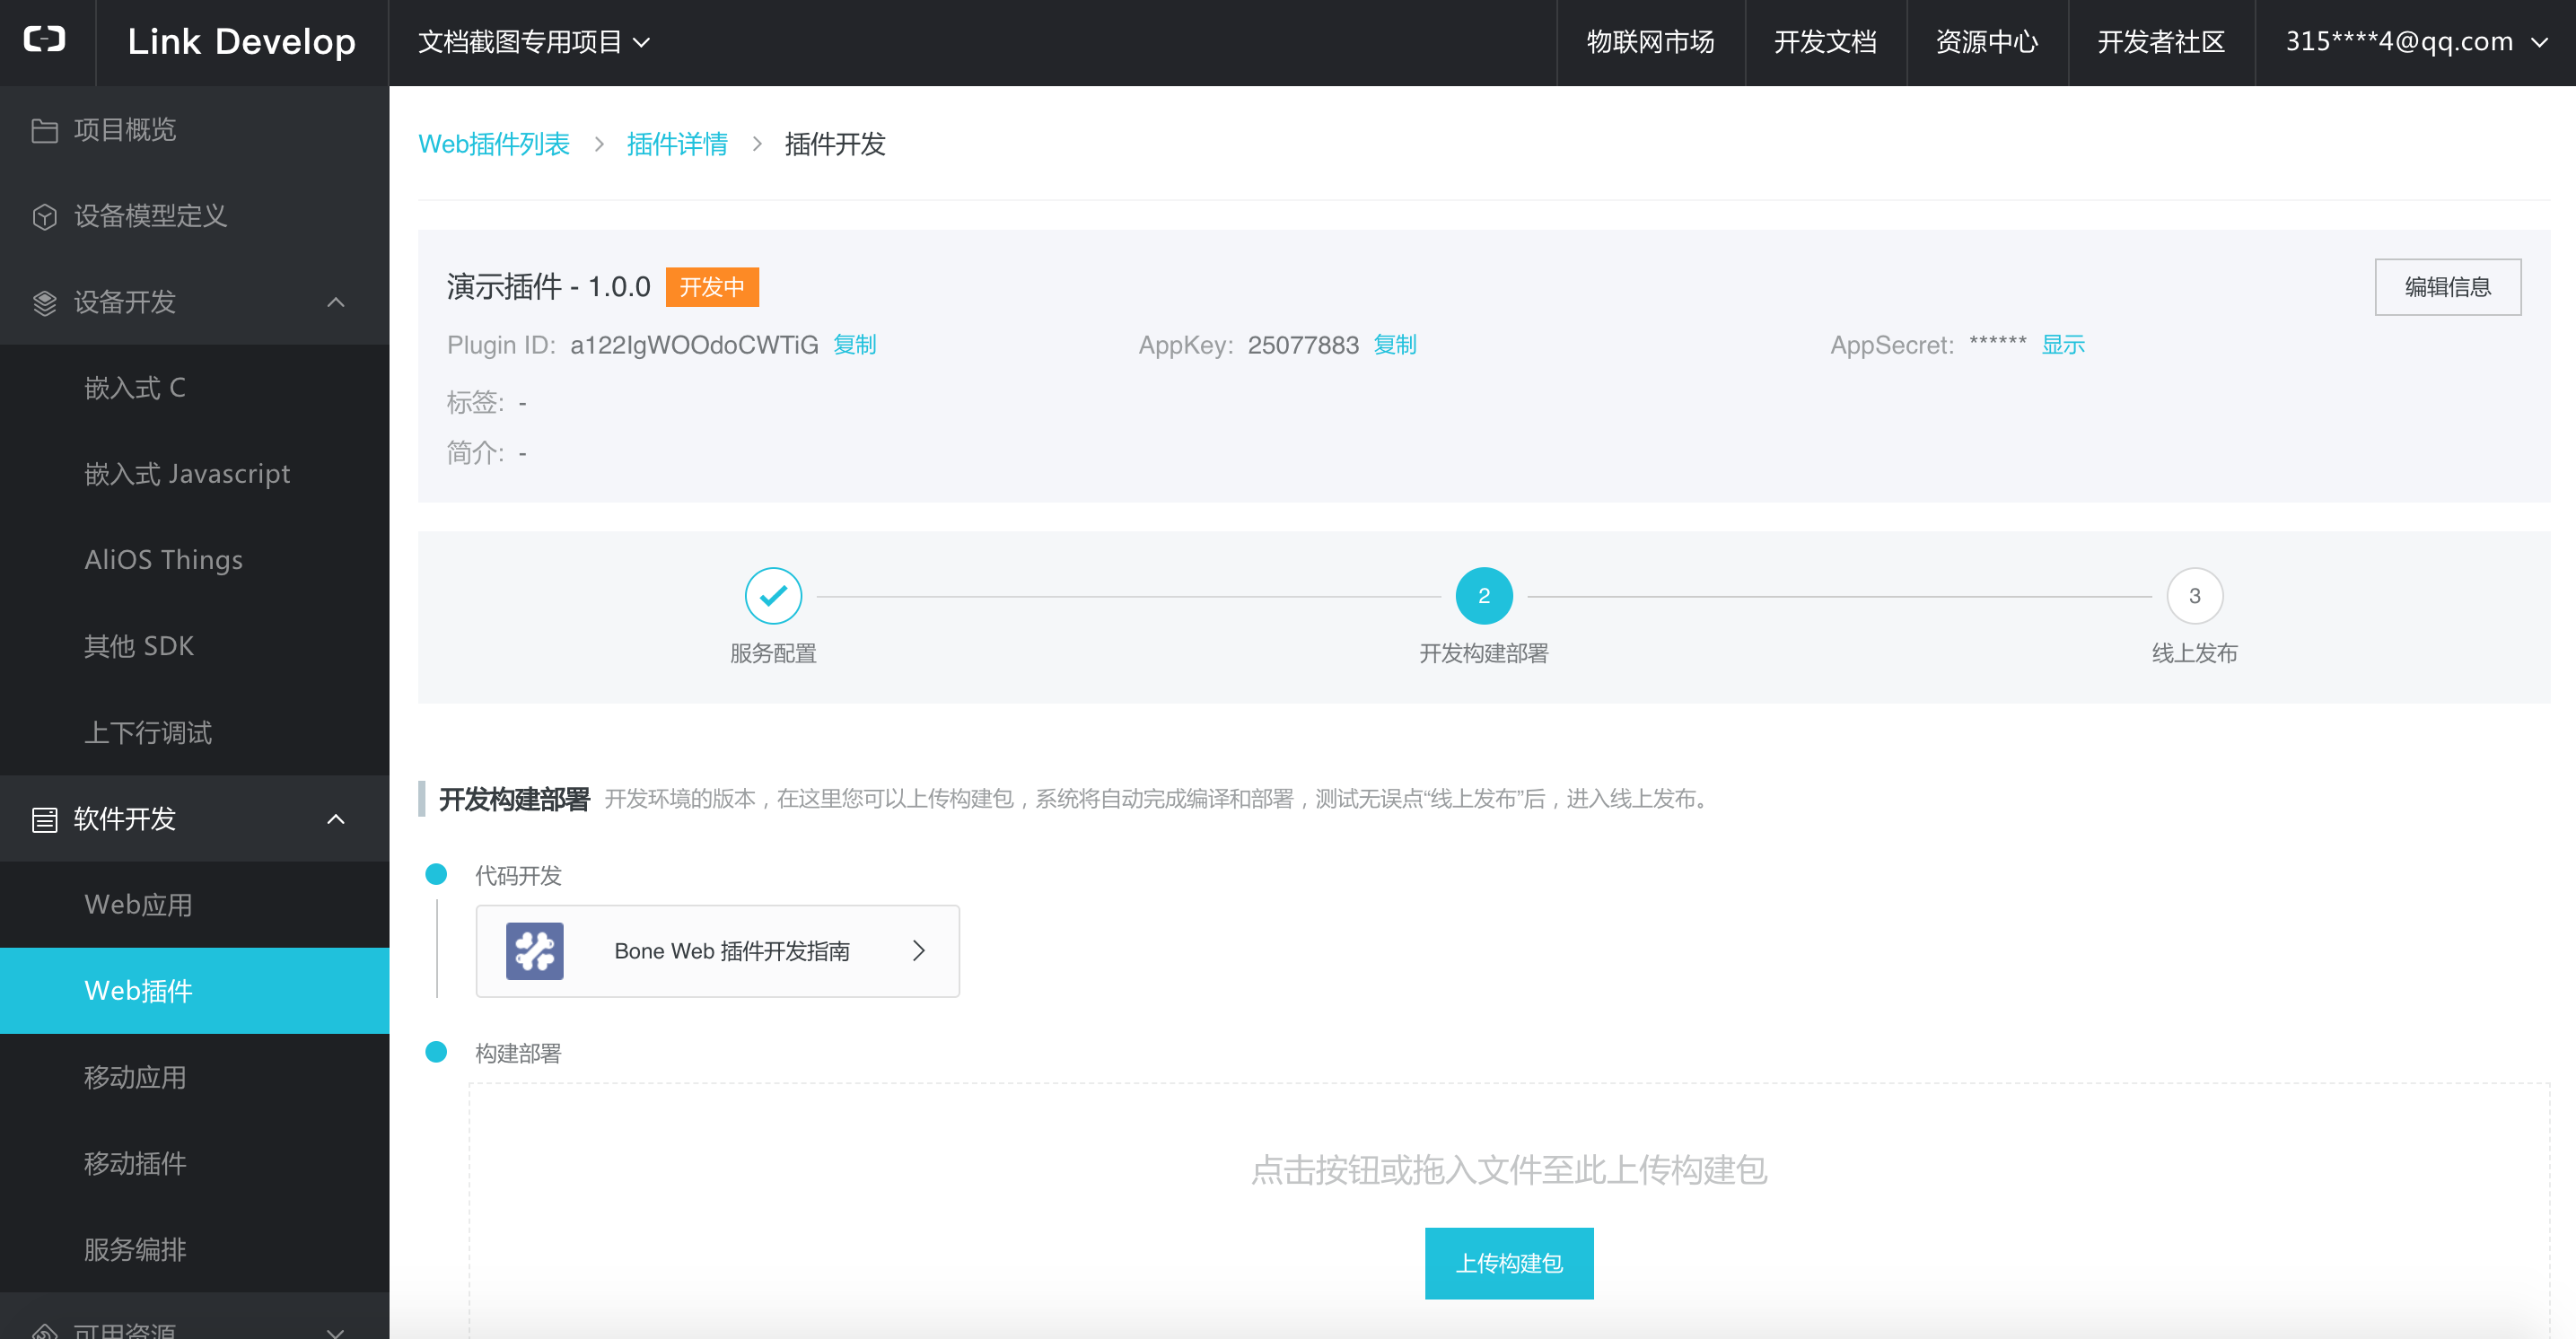Open the 315****4@qq.com account dropdown
The width and height of the screenshot is (2576, 1339).
2416,42
